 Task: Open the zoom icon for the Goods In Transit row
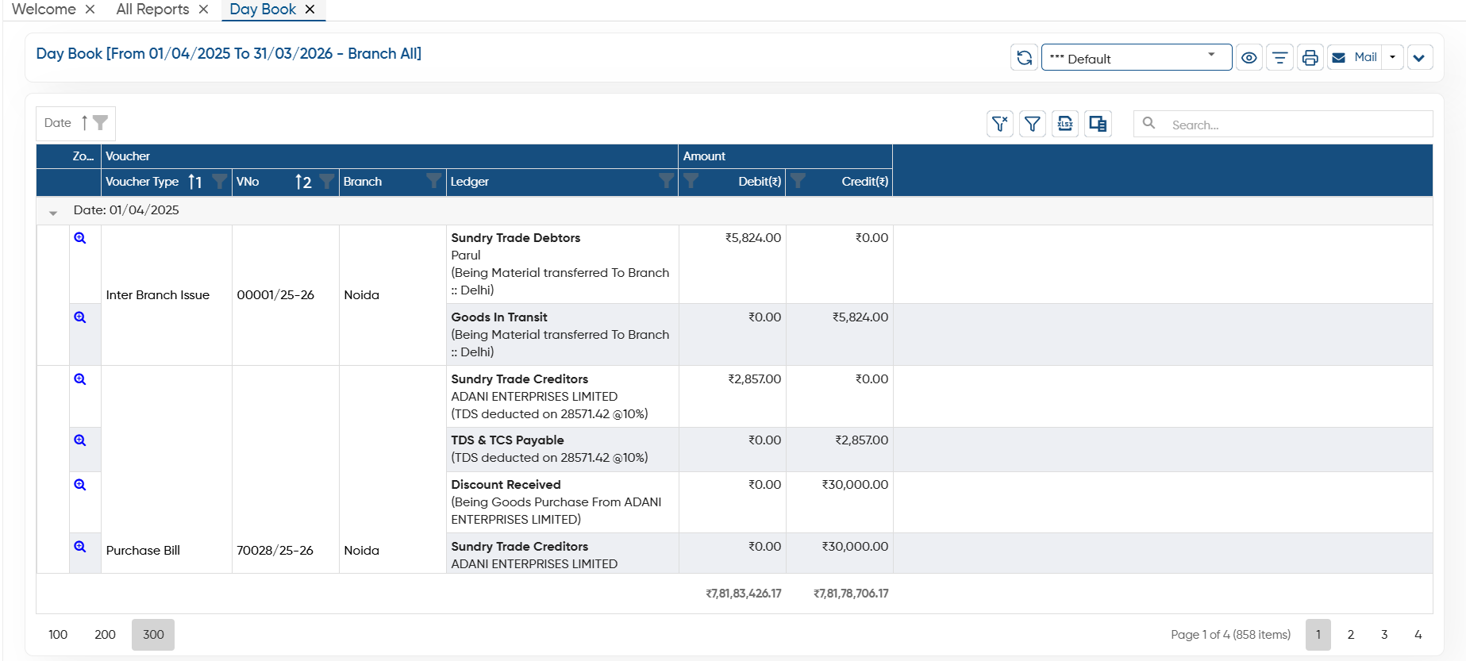[x=80, y=317]
